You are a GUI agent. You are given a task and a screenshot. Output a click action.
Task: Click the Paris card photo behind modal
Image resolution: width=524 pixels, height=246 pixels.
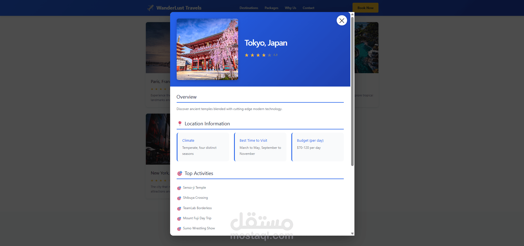[x=158, y=48]
